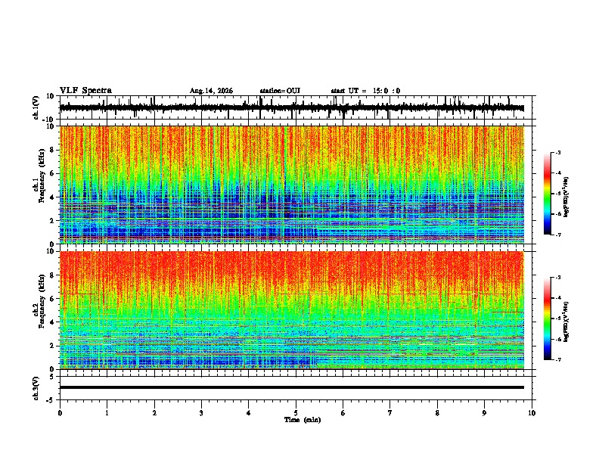Click the "start UT = 15: 0 : 0" label
Image resolution: width=599 pixels, height=463 pixels.
pyautogui.click(x=365, y=91)
